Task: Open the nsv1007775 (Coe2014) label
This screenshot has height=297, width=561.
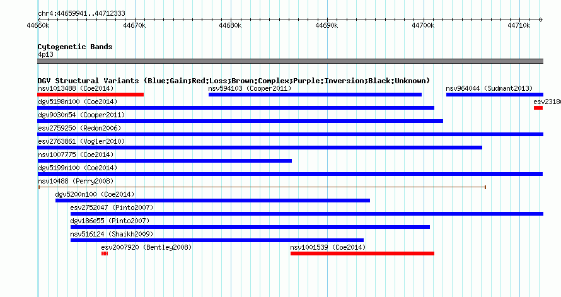Action: click(76, 154)
